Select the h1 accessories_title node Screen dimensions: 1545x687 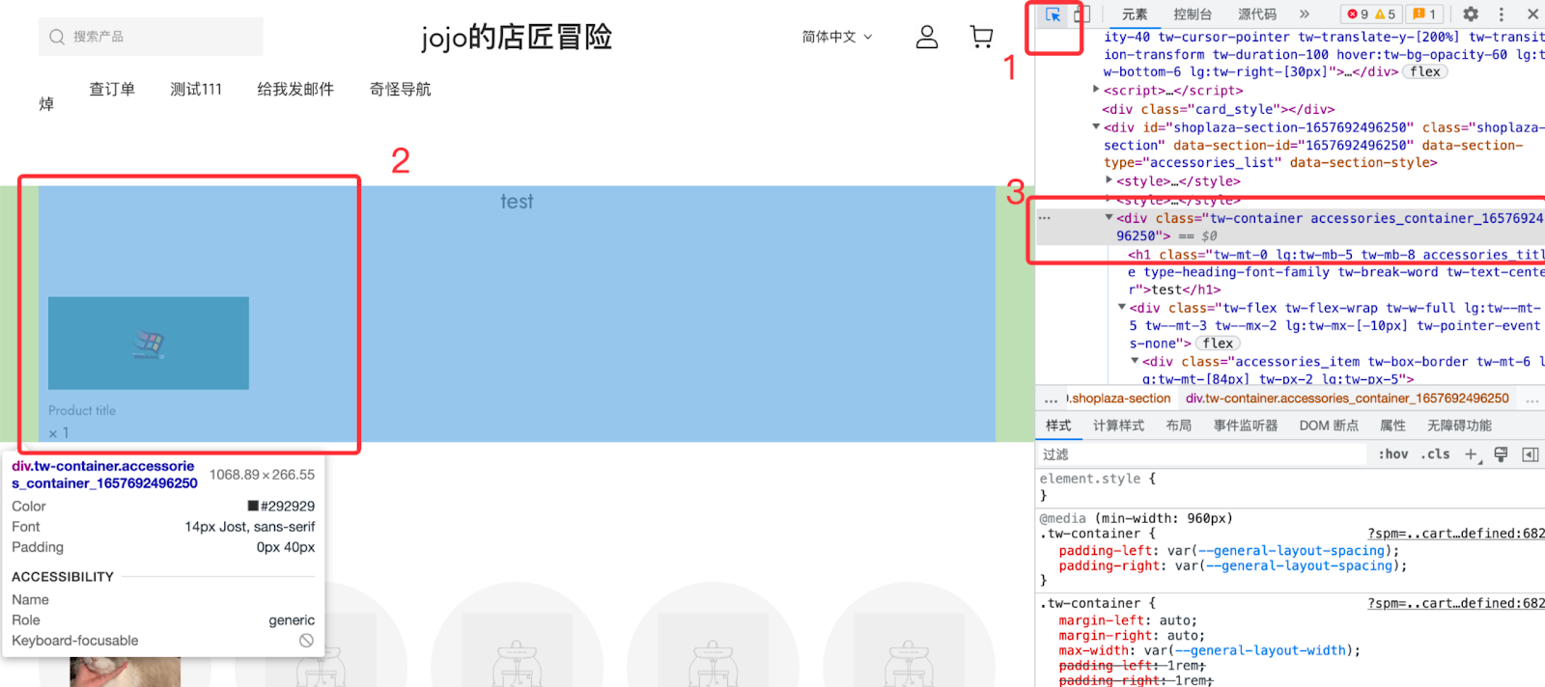click(x=1336, y=272)
